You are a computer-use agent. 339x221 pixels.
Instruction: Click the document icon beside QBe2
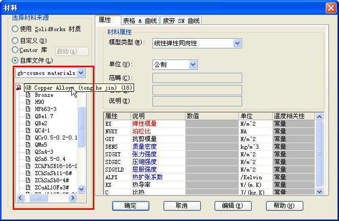click(x=28, y=123)
